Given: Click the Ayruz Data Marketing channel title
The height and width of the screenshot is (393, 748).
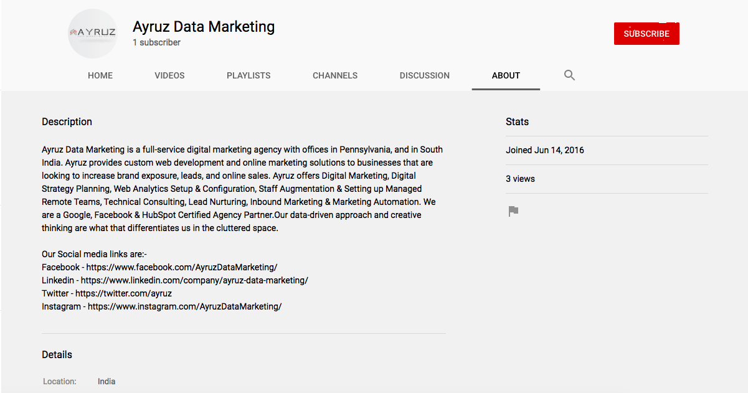Looking at the screenshot, I should (x=204, y=27).
